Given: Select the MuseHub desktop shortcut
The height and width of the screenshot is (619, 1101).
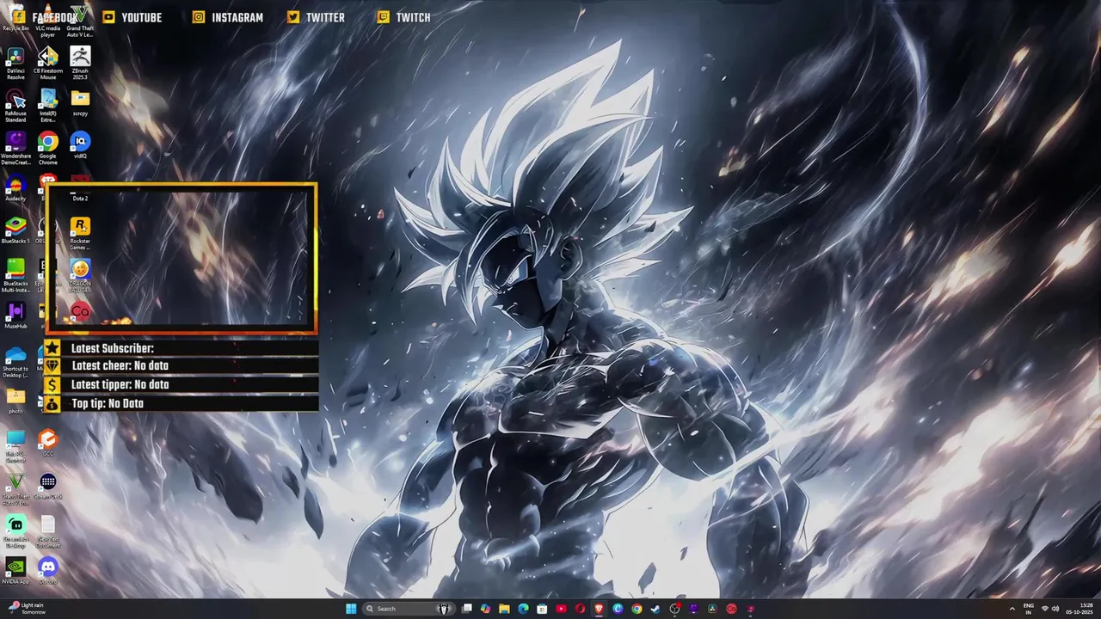Looking at the screenshot, I should (15, 316).
